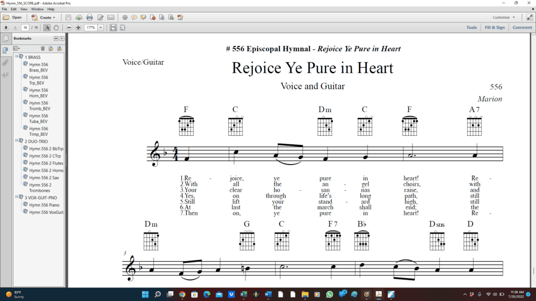This screenshot has width=536, height=301.
Task: Open Hymn 556 Tuba_BEV bookmark
Action: point(38,119)
